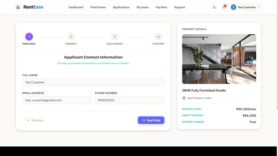Viewport: 278px width, 156px height.
Task: Click the ₹60,000 safety deposit value
Action: tap(249, 116)
